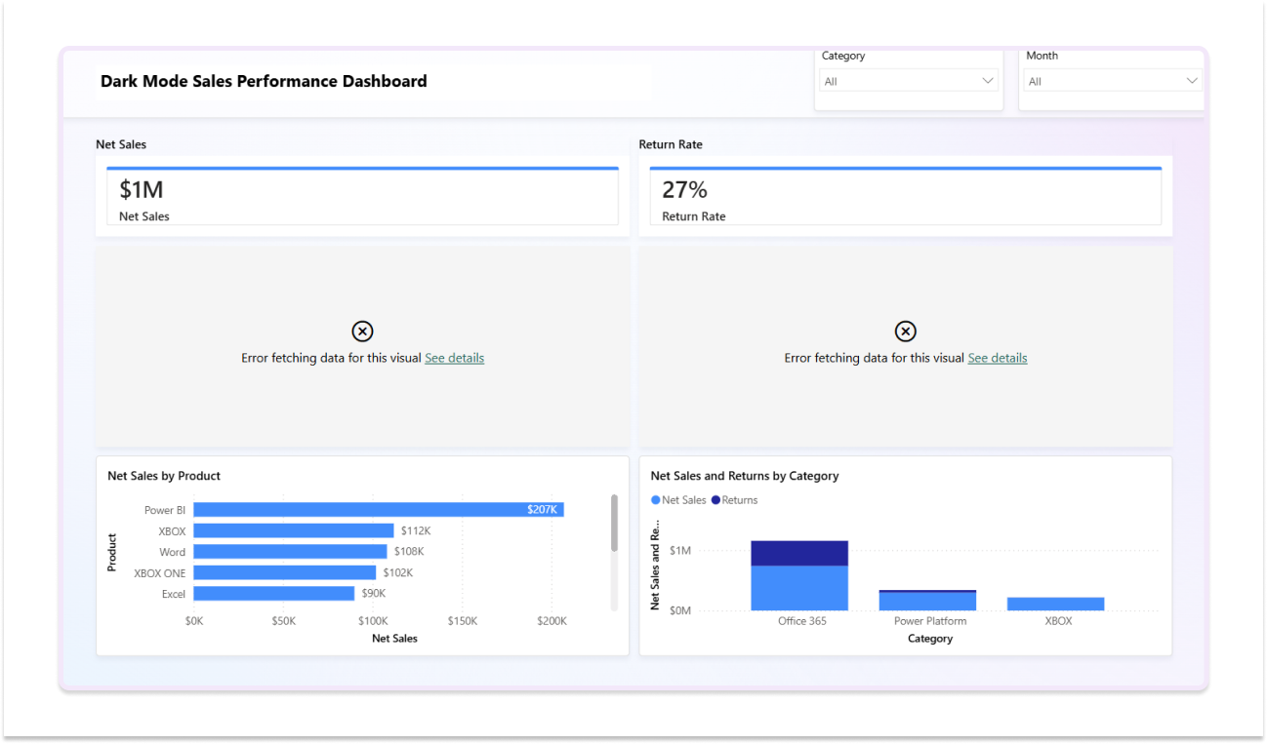The image size is (1267, 744).
Task: Click the Returns legend marker
Action: click(715, 500)
